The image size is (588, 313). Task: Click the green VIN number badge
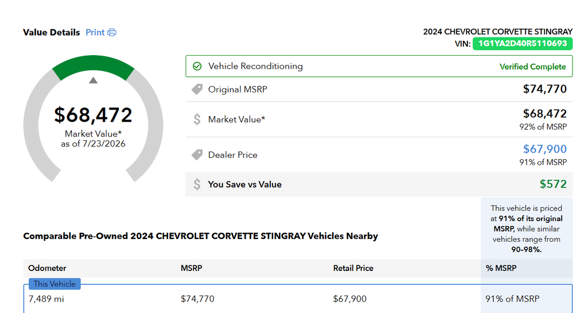pos(523,44)
